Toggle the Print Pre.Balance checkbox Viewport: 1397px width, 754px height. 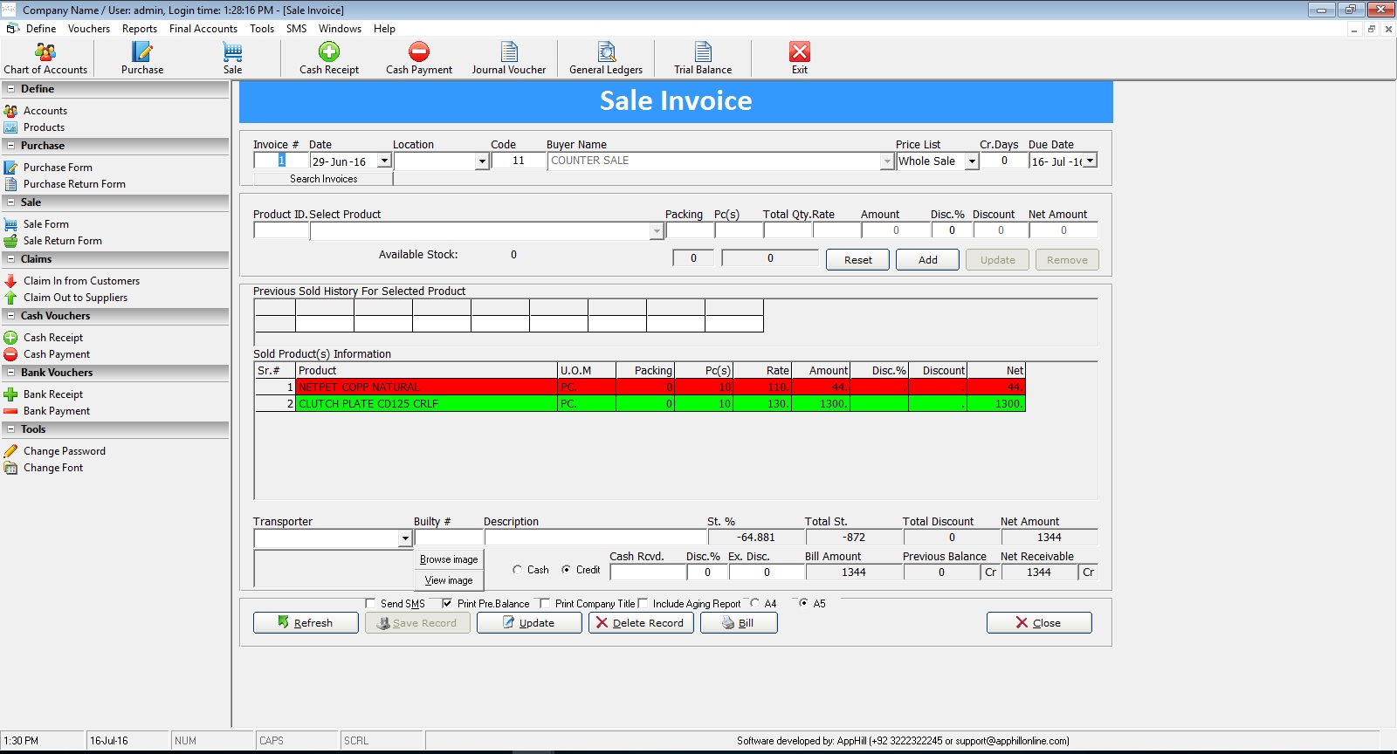pos(447,604)
